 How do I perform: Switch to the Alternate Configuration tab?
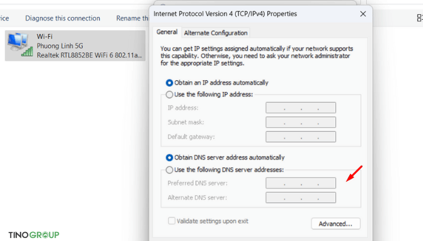pyautogui.click(x=216, y=33)
